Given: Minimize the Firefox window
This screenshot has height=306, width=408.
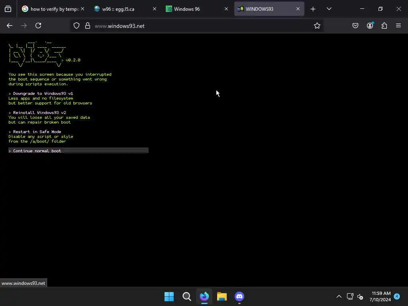Looking at the screenshot, I should pos(362,9).
